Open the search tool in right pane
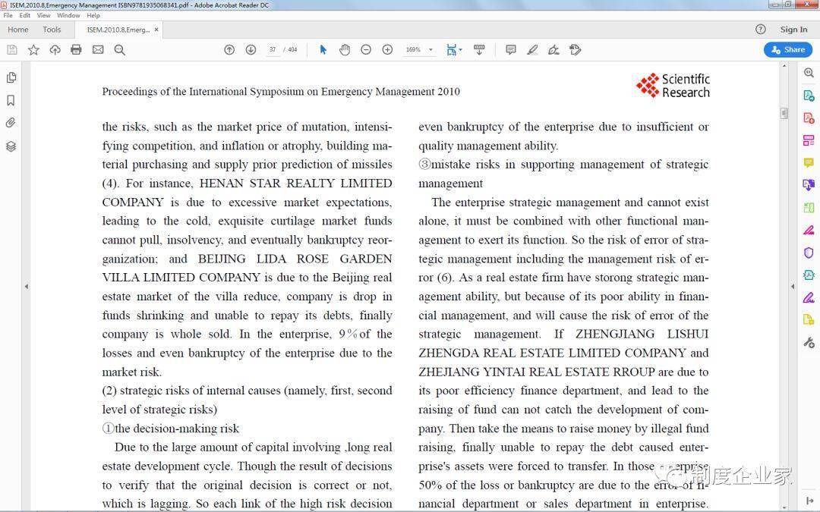820x512 pixels. pyautogui.click(x=809, y=73)
